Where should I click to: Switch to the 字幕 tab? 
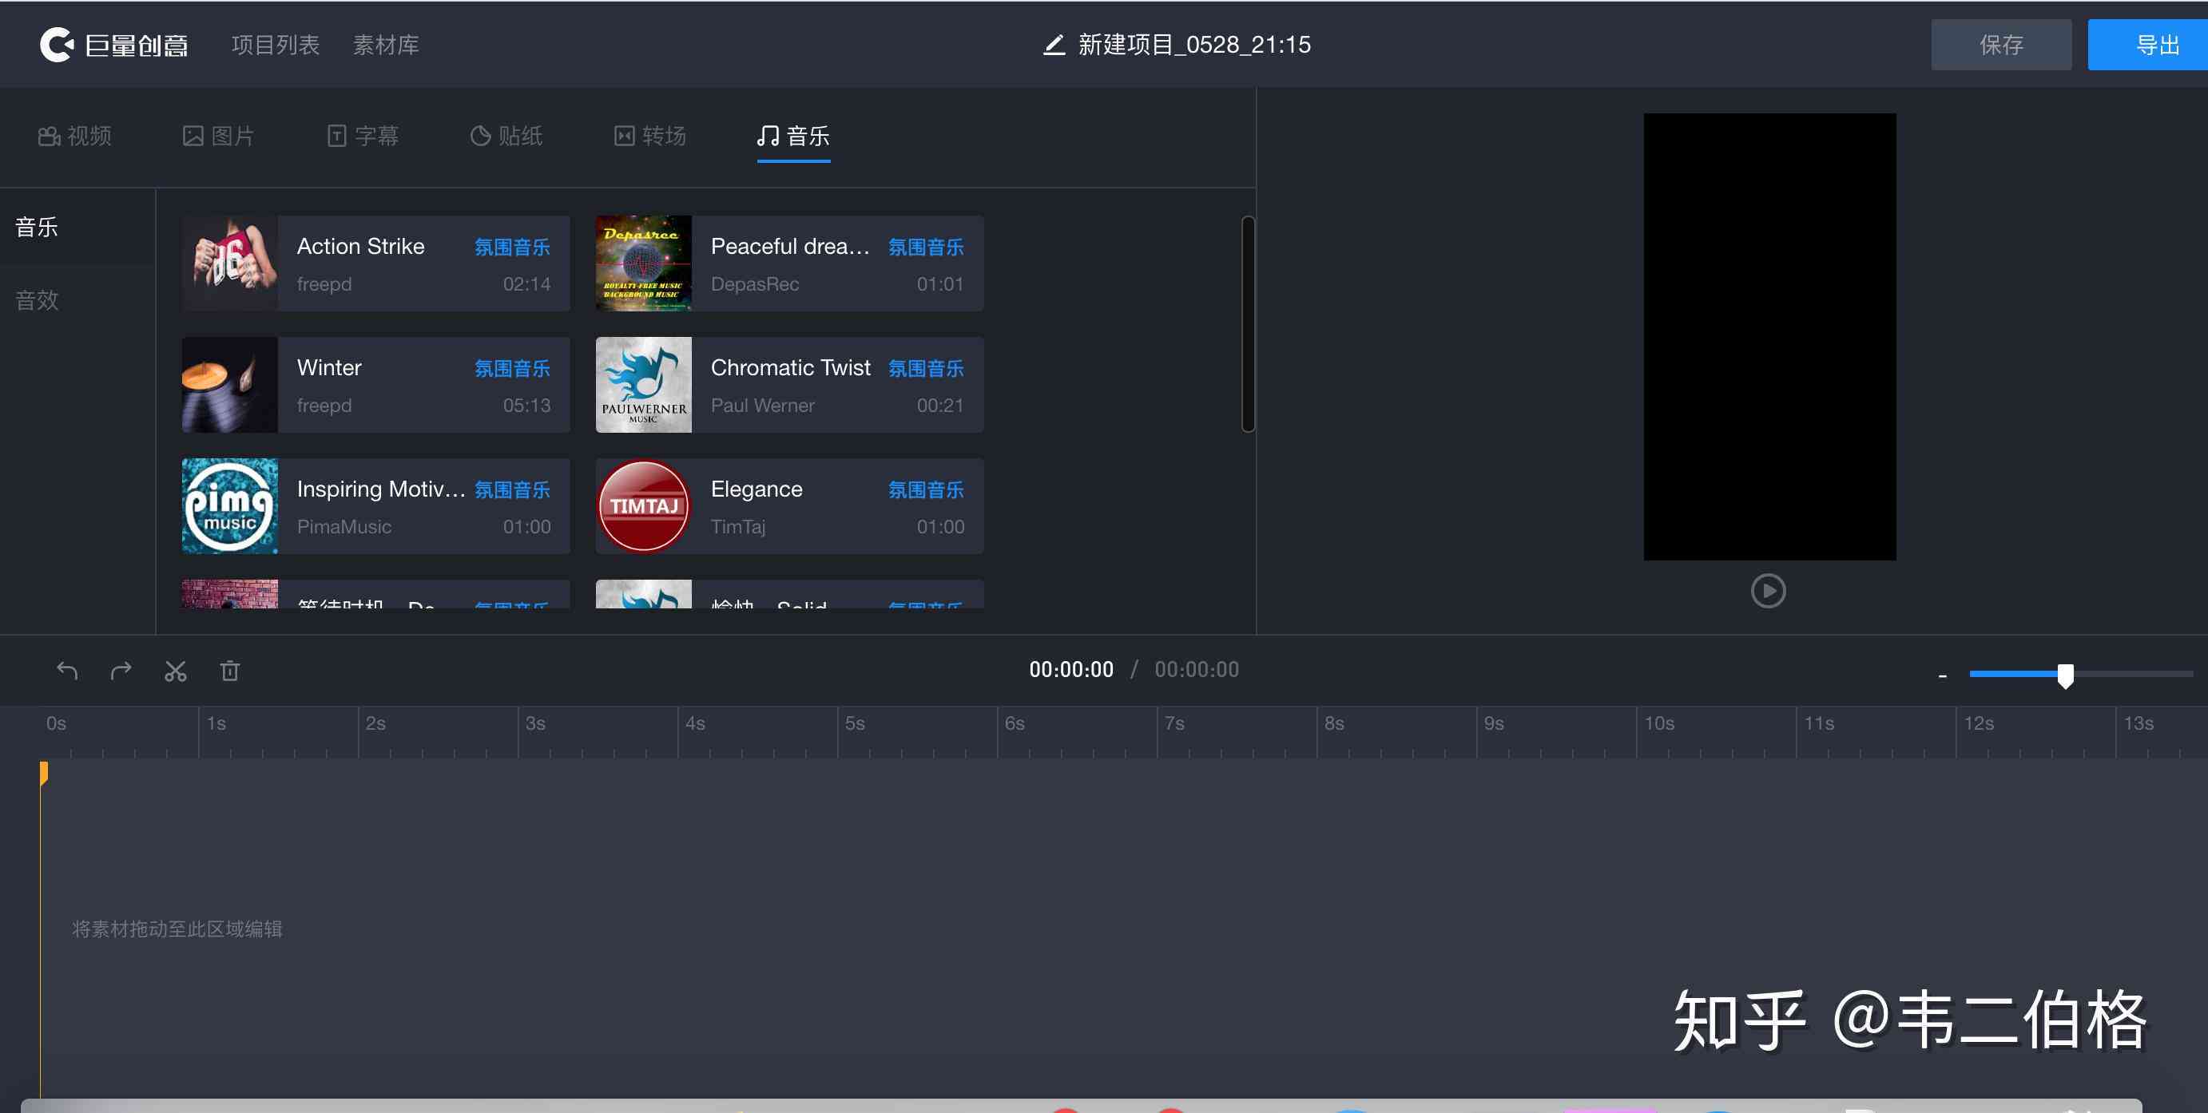(x=363, y=137)
